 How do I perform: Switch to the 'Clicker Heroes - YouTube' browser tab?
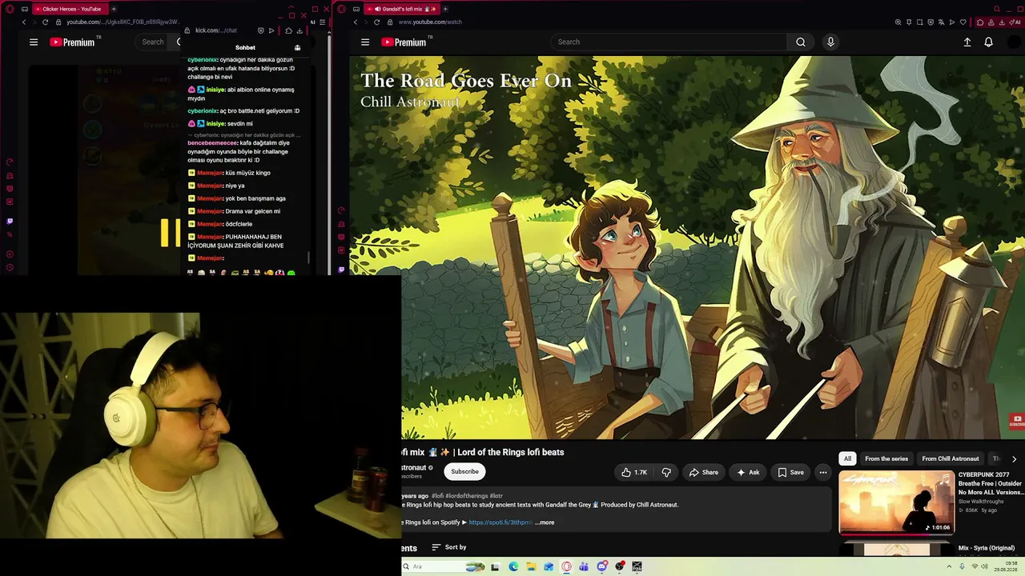click(x=70, y=9)
